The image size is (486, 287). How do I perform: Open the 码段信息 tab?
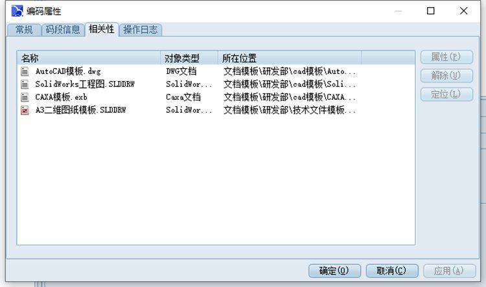pos(63,30)
